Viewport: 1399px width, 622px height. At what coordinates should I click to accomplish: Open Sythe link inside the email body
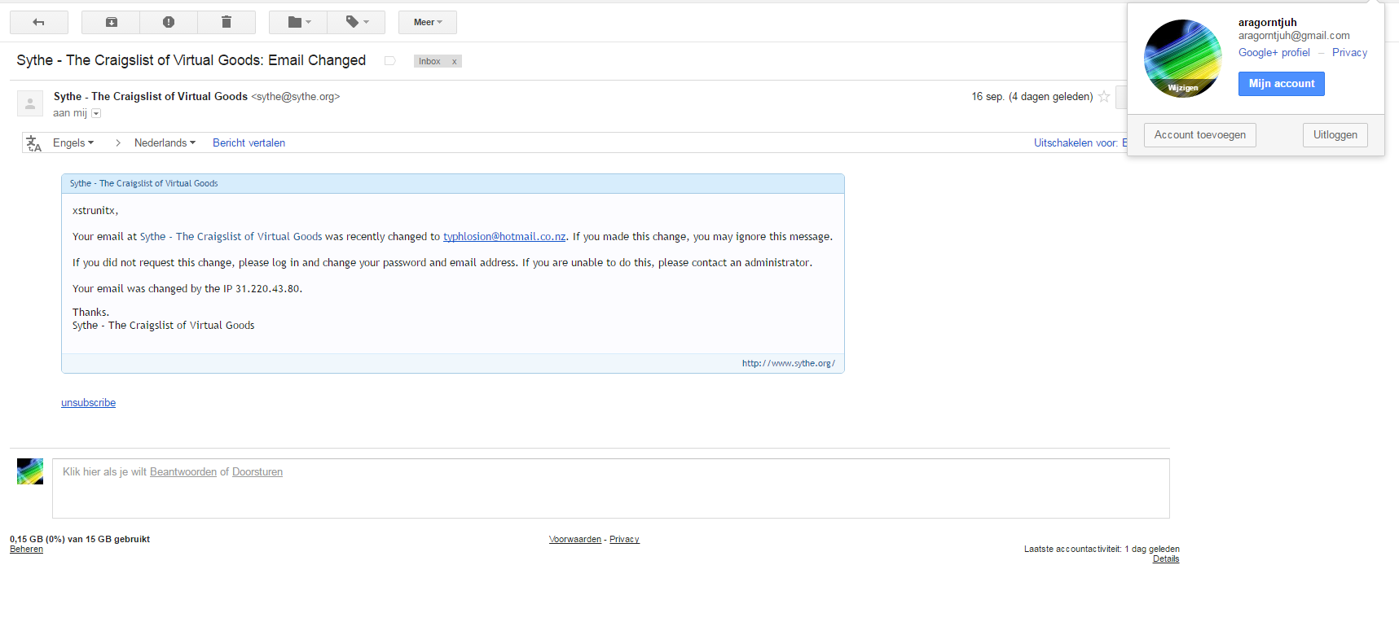[231, 237]
